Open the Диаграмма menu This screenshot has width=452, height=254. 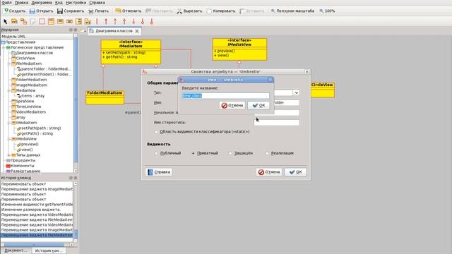[42, 3]
